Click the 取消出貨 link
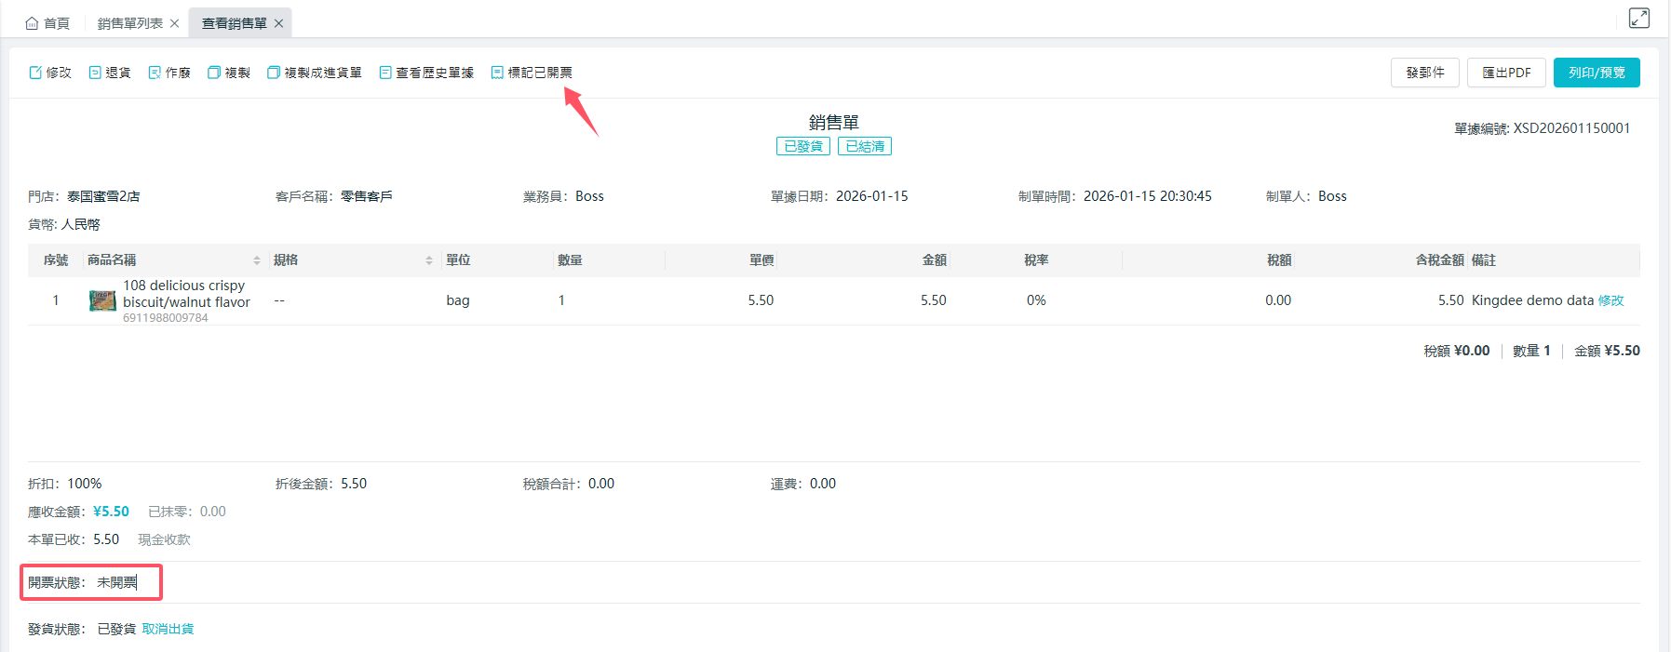 (168, 630)
